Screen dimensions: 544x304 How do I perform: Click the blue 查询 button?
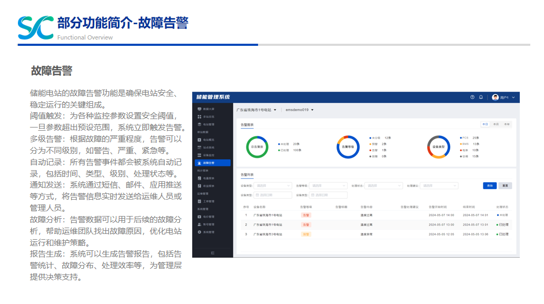(490, 185)
